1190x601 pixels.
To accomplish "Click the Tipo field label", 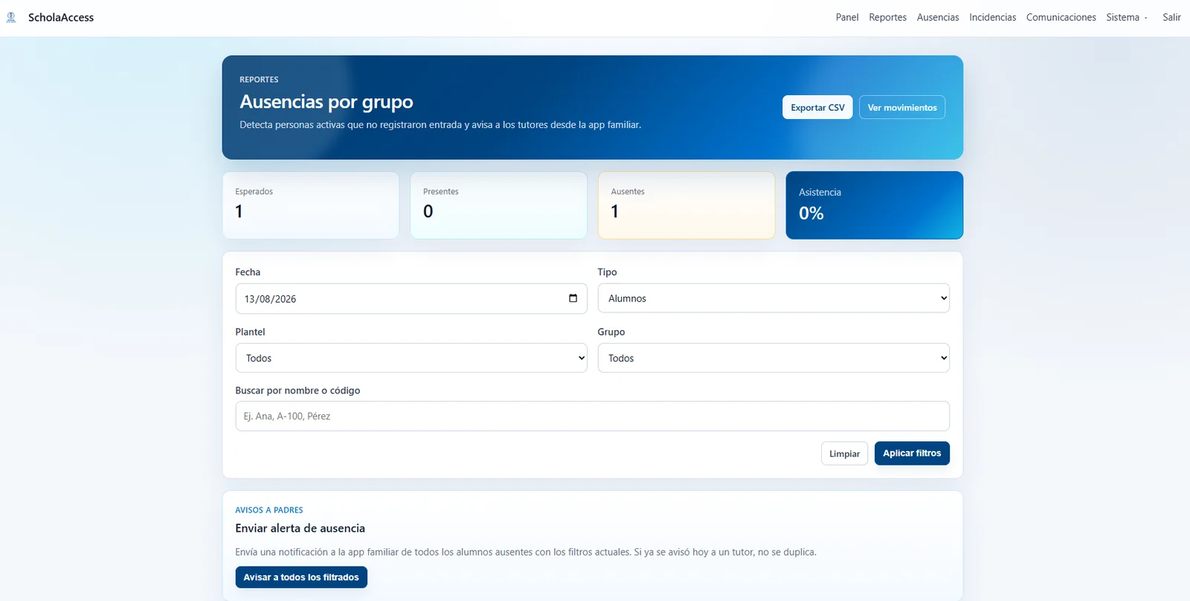I will point(608,272).
